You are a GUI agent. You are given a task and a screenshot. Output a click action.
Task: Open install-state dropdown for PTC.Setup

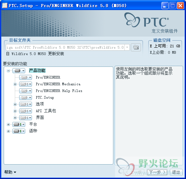[x=26, y=98]
